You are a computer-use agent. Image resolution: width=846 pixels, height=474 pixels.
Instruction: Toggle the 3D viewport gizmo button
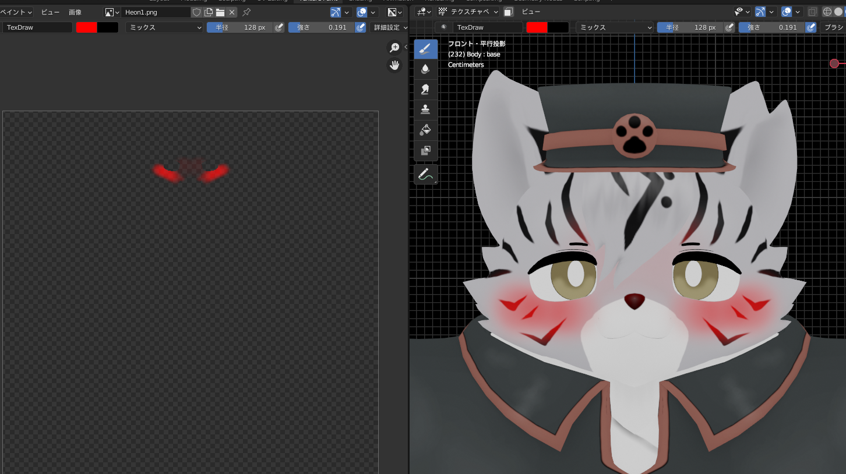click(760, 12)
